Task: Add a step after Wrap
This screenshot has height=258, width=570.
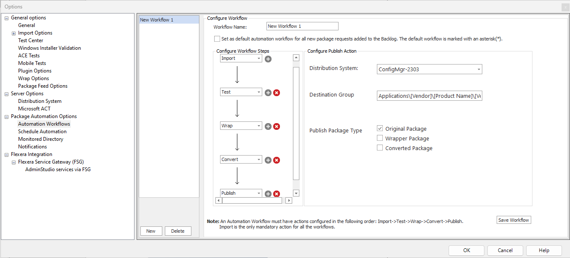Action: (x=268, y=126)
